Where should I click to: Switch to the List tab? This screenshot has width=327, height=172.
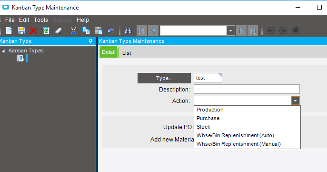pyautogui.click(x=127, y=53)
